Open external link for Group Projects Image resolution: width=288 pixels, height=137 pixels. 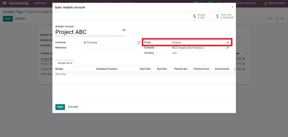227,43
